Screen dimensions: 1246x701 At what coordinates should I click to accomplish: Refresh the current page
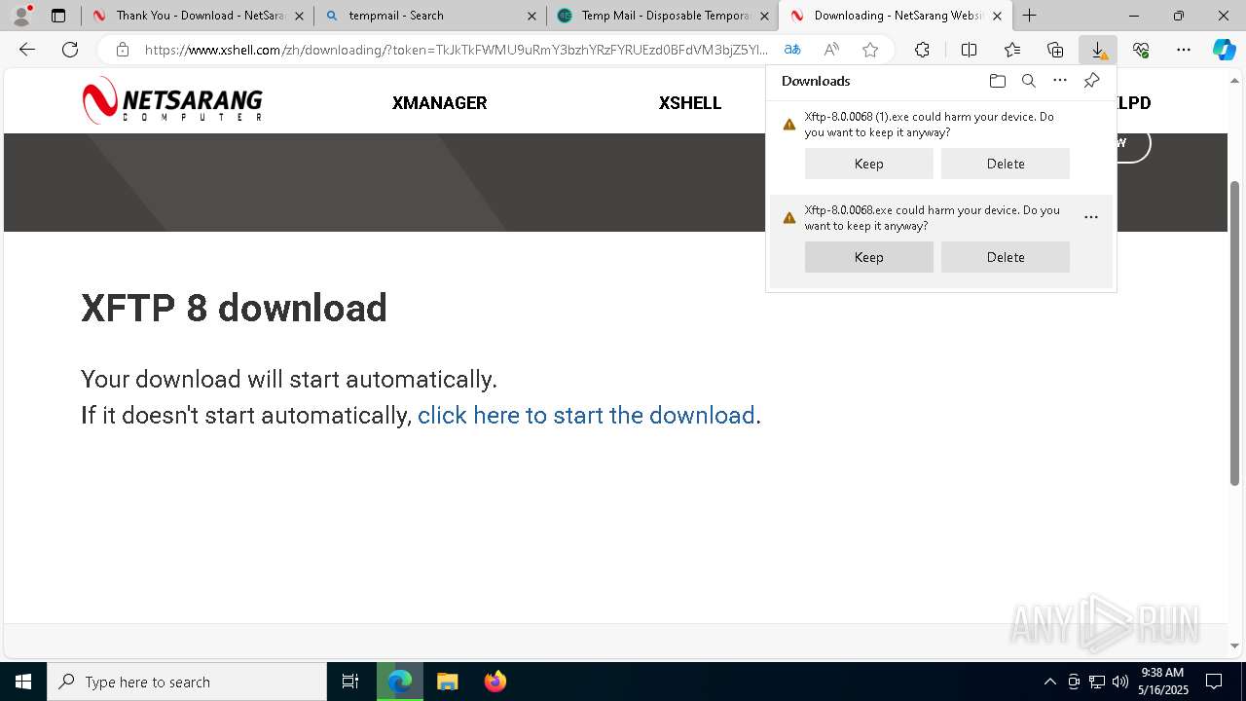coord(70,50)
